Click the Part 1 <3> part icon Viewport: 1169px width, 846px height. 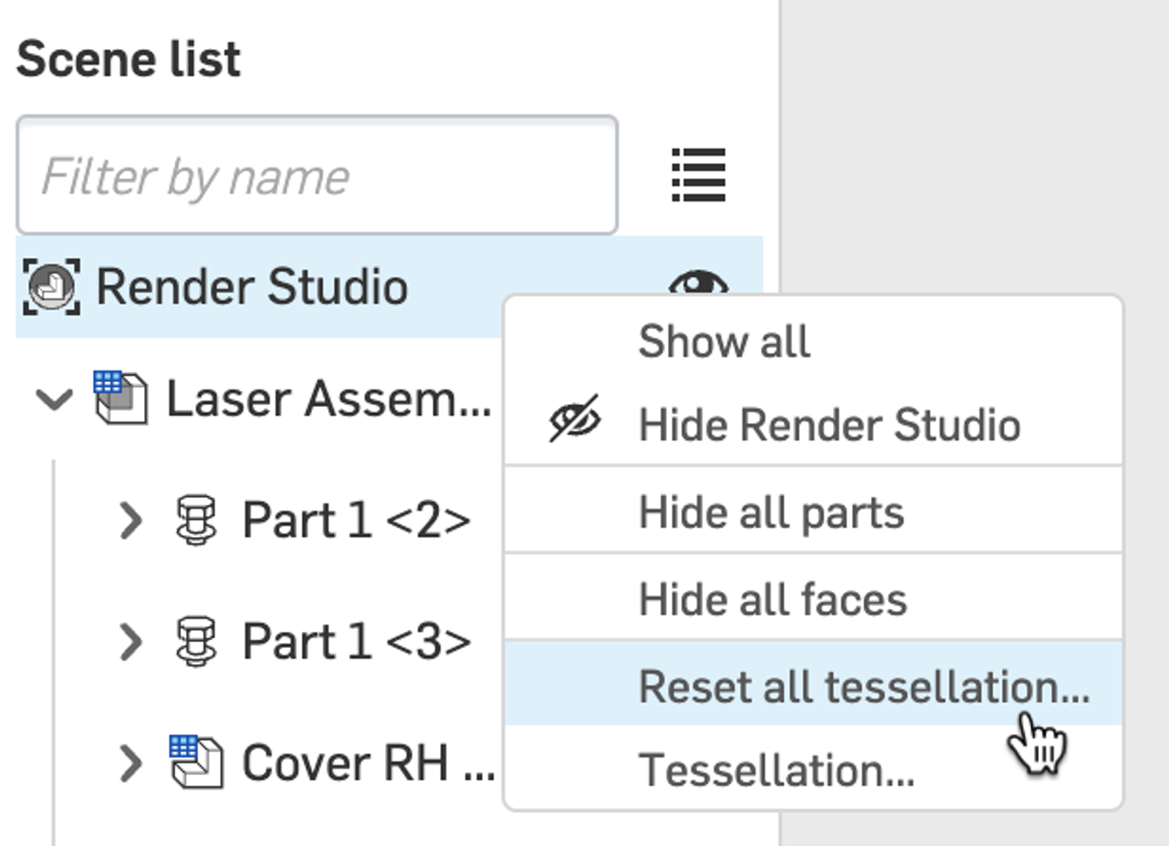click(x=196, y=641)
